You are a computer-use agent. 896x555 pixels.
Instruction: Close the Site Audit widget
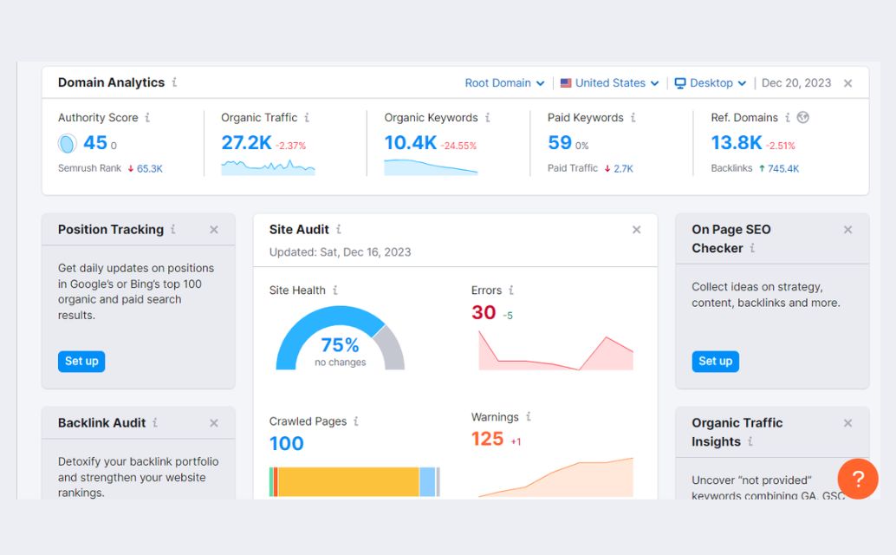coord(637,230)
